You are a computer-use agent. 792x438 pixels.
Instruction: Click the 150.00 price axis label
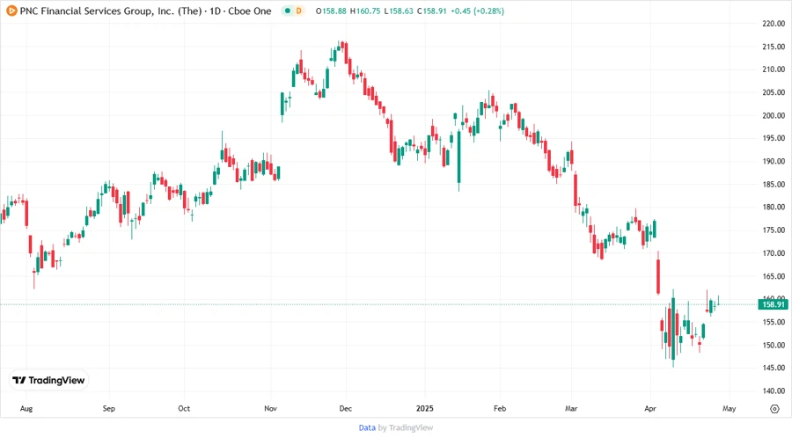coord(774,345)
